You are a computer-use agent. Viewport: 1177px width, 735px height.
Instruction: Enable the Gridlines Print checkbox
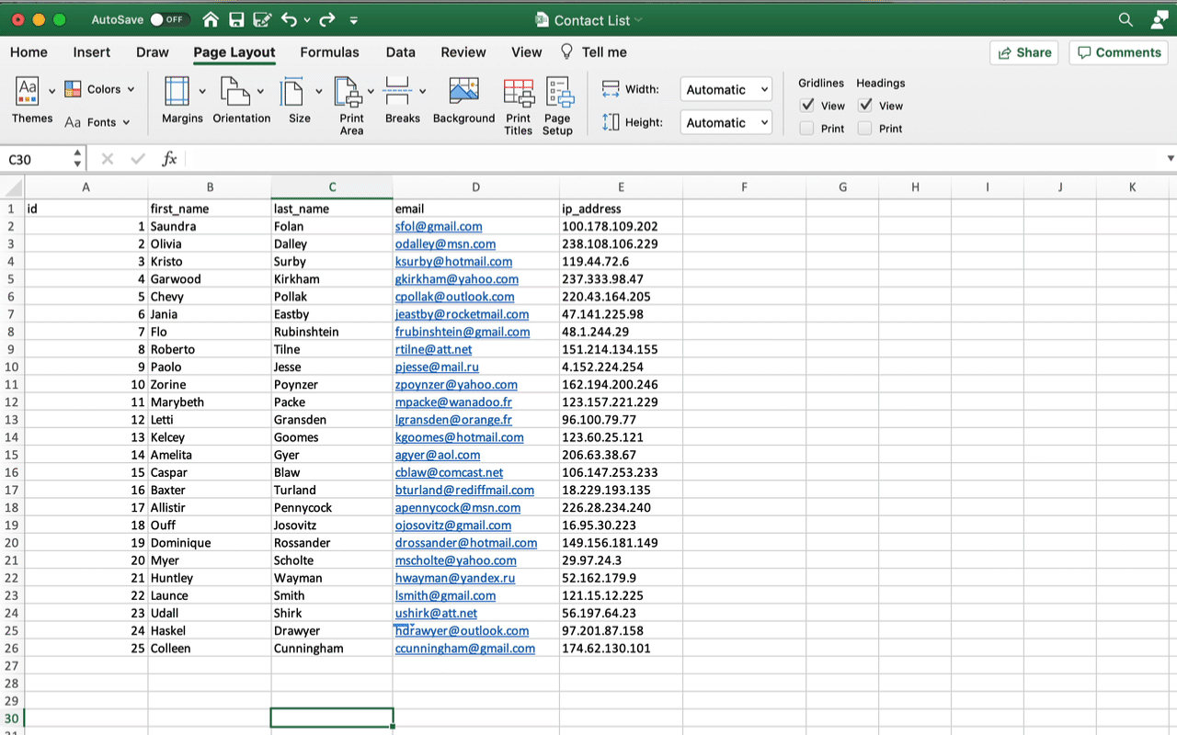807,129
